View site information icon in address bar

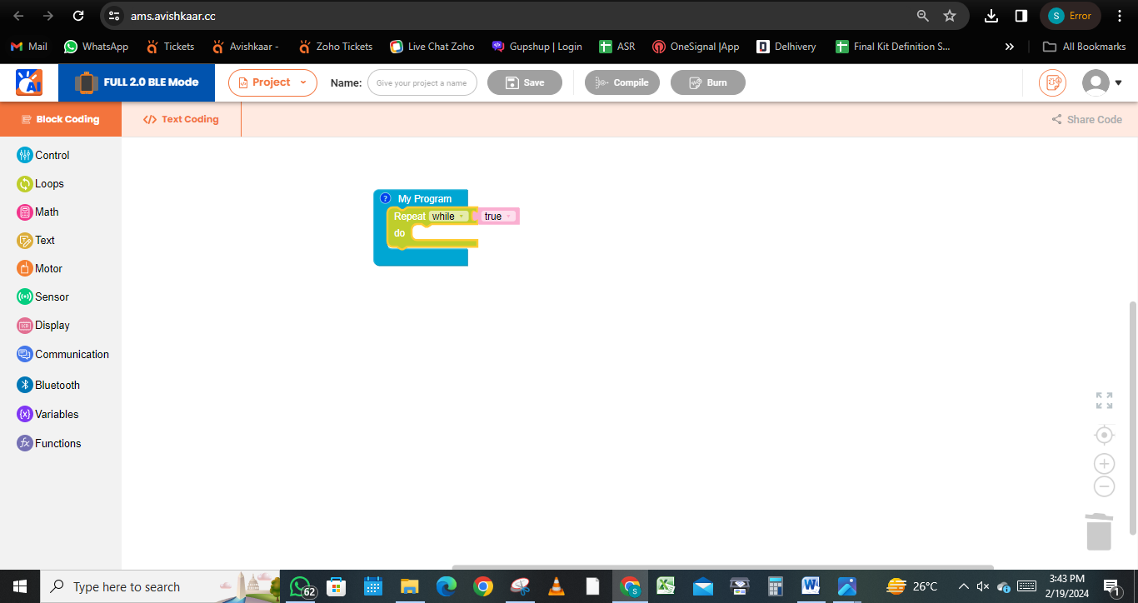[x=115, y=16]
